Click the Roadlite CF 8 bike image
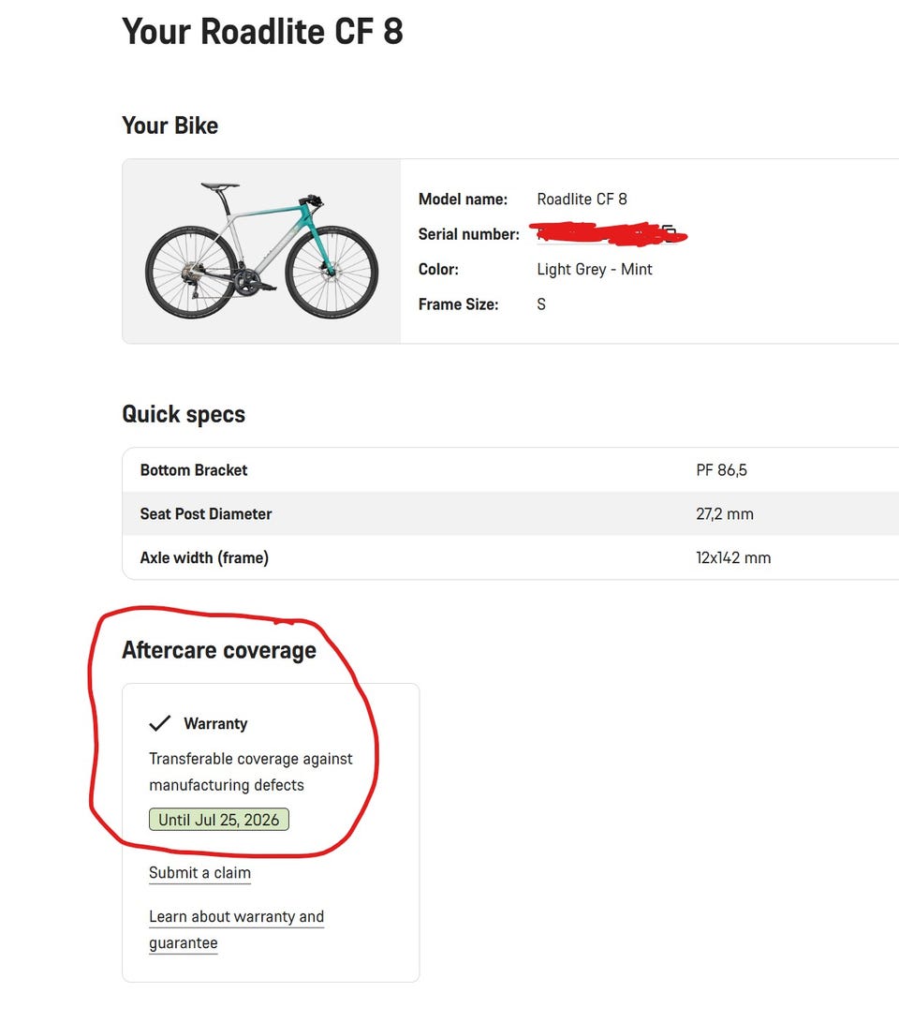 [261, 251]
